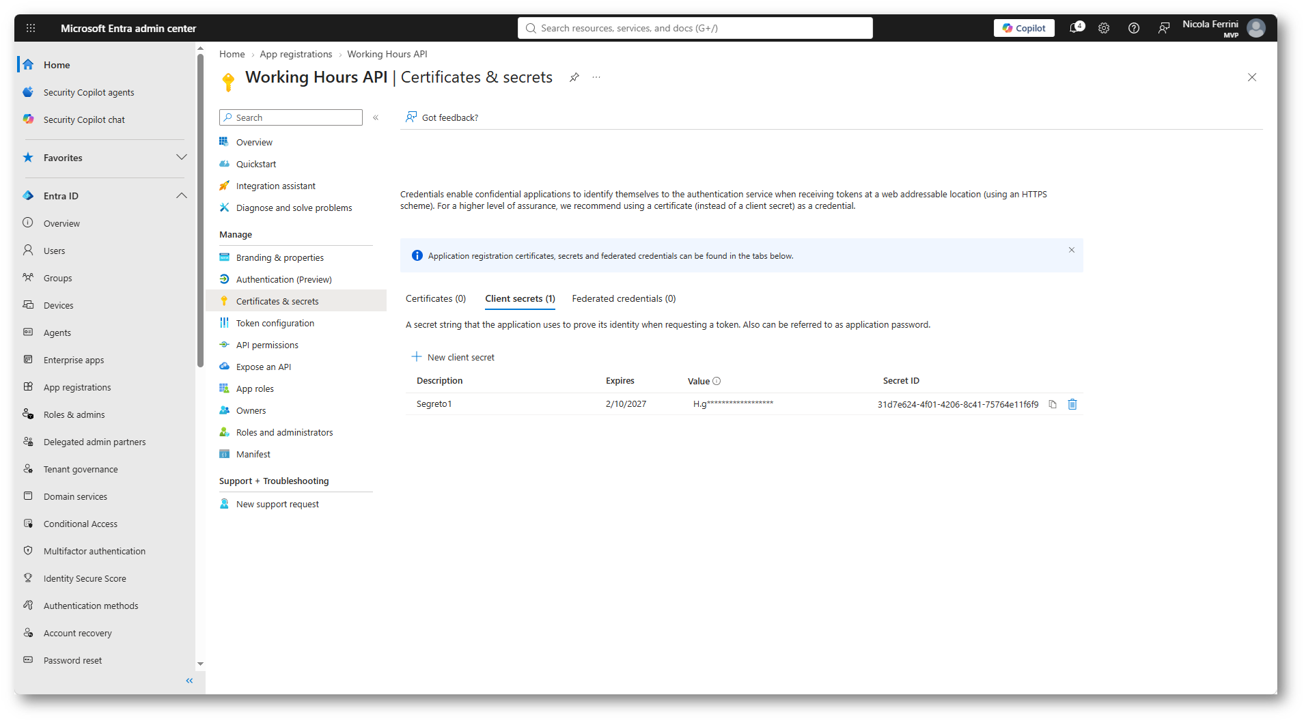This screenshot has width=1306, height=723.
Task: Open the blade more options ellipsis
Action: click(596, 77)
